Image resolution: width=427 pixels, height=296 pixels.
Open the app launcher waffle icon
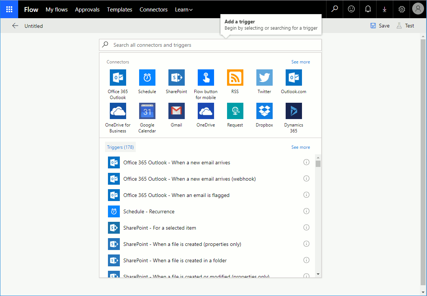coord(9,9)
